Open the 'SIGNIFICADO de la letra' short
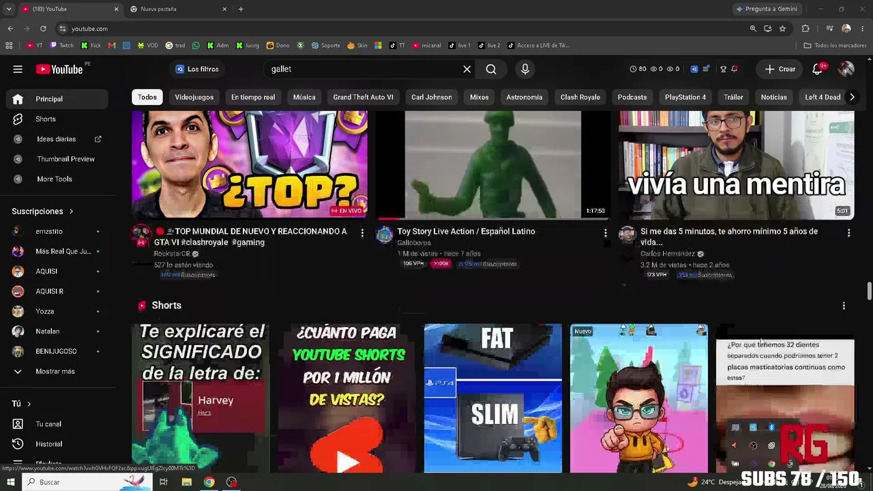Screen dimensions: 873x491 tap(201, 398)
